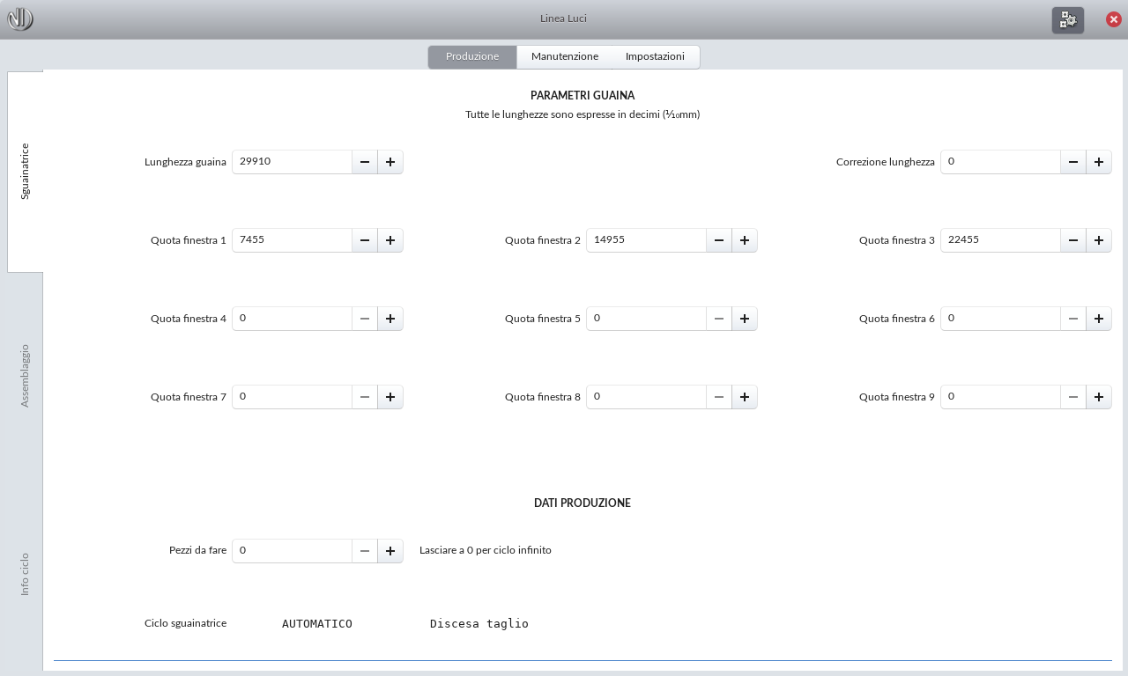Decrease Quota finestra 1 value
Image resolution: width=1128 pixels, height=676 pixels.
click(x=365, y=240)
